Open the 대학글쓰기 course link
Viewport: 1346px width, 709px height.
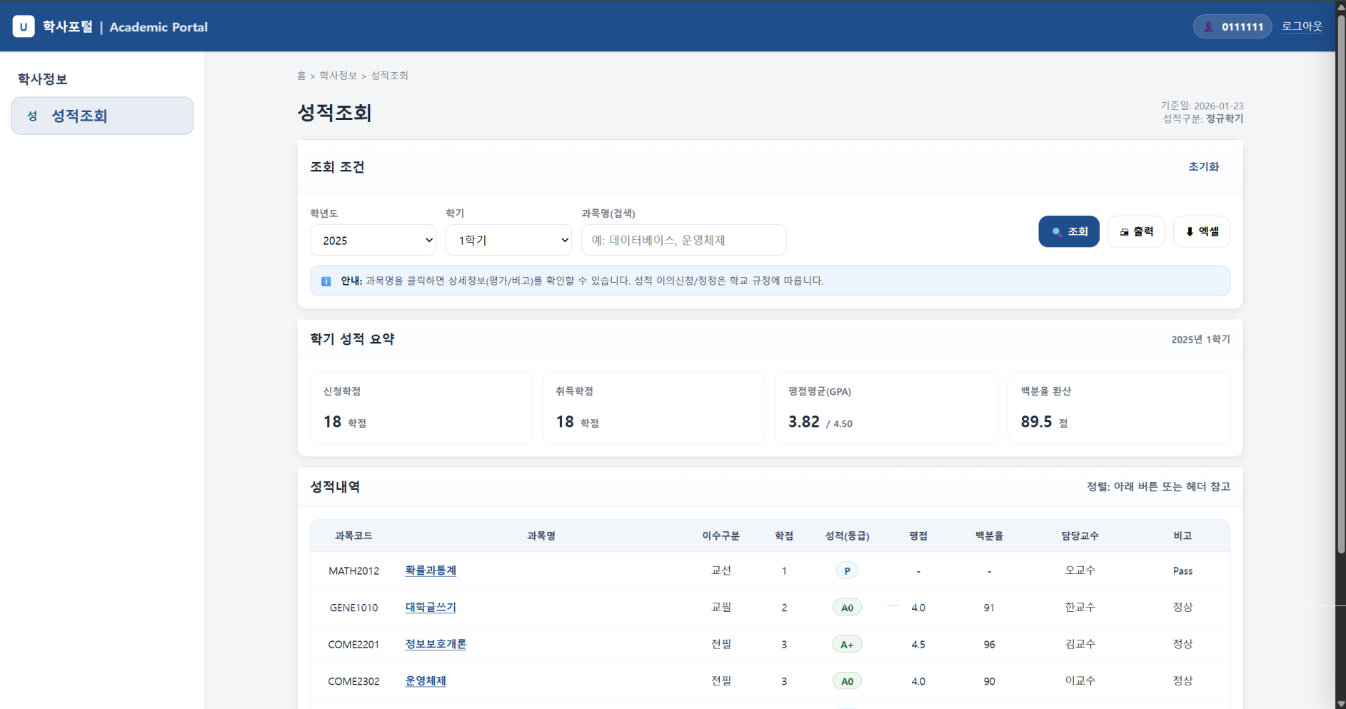pyautogui.click(x=431, y=608)
